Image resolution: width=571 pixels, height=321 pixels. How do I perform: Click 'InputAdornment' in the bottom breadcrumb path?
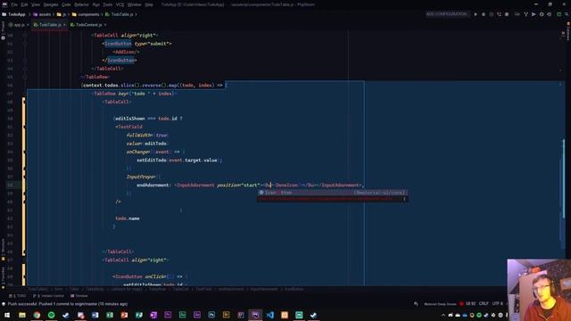tap(264, 289)
